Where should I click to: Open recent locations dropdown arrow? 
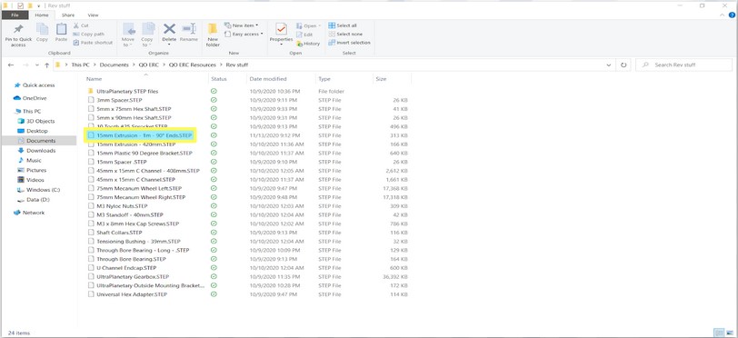click(36, 65)
